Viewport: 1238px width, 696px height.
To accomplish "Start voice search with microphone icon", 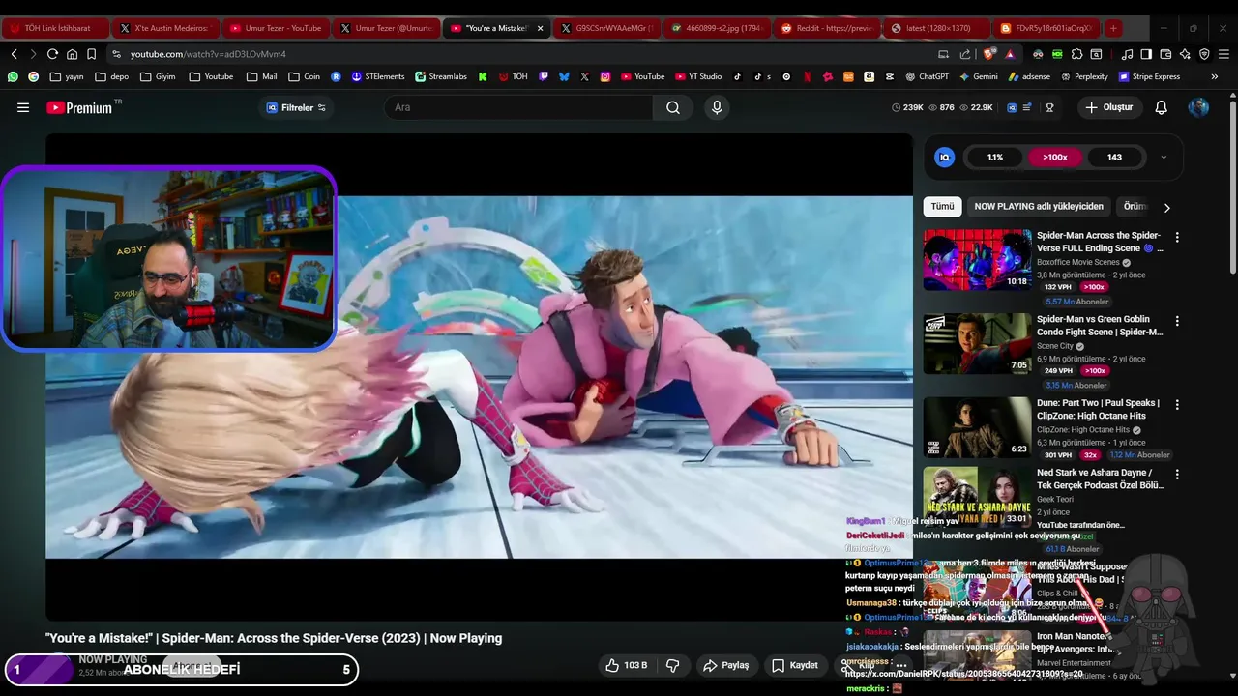I will (717, 107).
